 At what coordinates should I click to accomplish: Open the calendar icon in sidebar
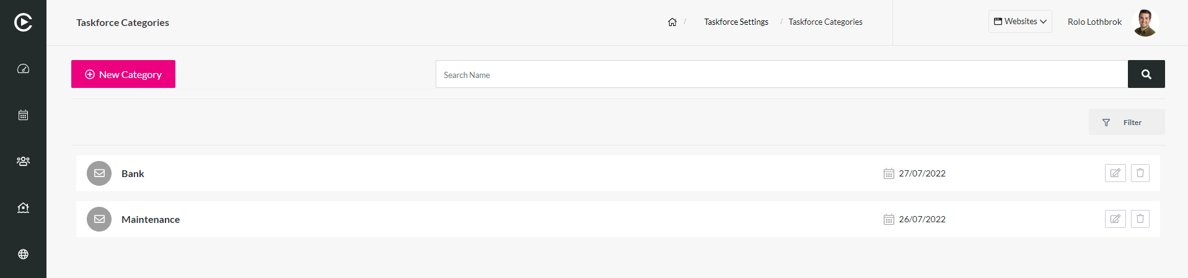click(x=23, y=115)
